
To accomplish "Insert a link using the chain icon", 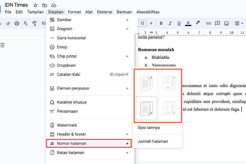I will click(209, 24).
